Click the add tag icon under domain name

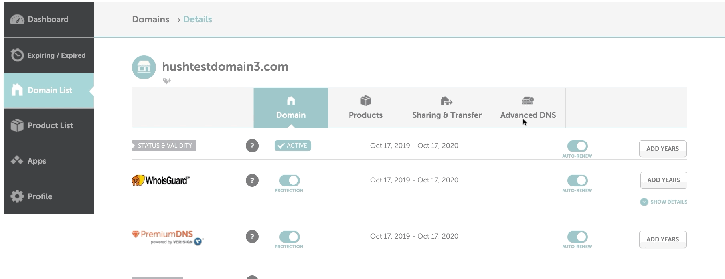click(x=167, y=81)
